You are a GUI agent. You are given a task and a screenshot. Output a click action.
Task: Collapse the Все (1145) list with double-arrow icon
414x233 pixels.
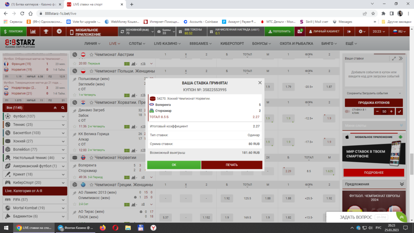[55, 108]
